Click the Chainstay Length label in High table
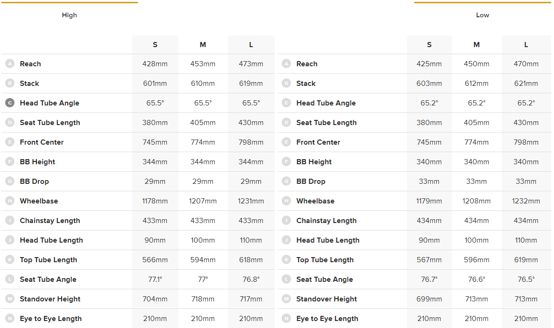The width and height of the screenshot is (554, 328). 50,221
